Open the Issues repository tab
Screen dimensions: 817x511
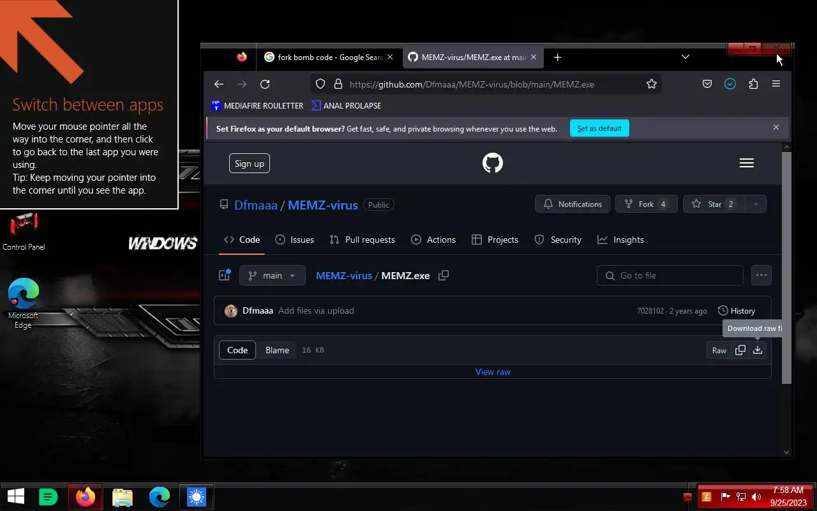click(x=294, y=240)
